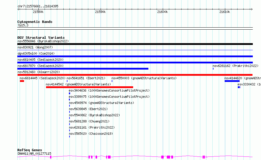Select the blue nsv4144620 variant bar
The height and width of the screenshot is (160, 261).
(232, 81)
